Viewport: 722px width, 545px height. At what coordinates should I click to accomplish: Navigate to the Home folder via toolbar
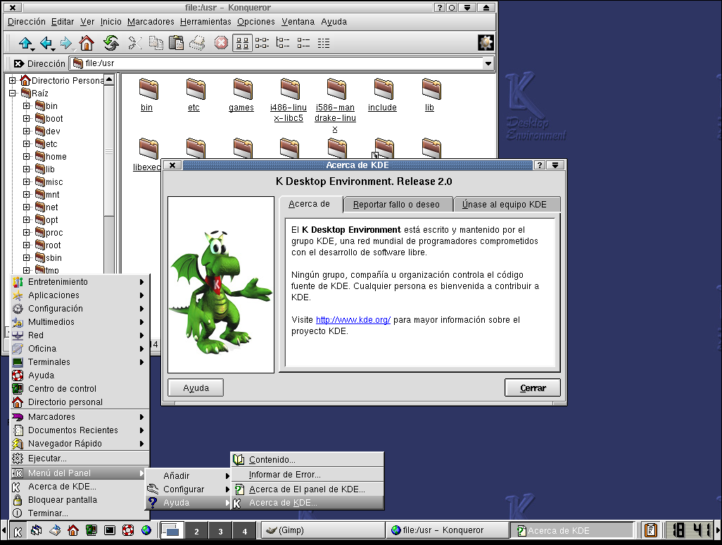(x=85, y=43)
